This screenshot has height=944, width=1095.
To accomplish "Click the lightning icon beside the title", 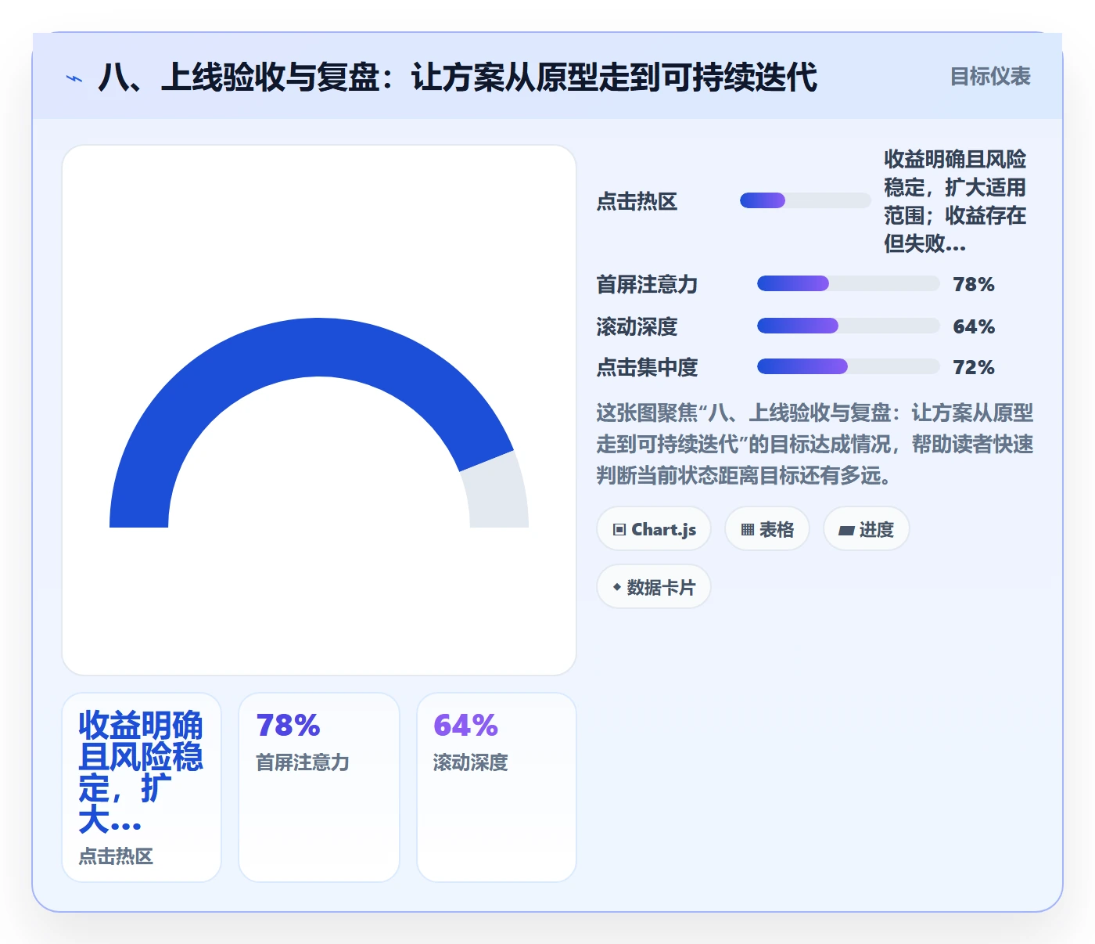I will [74, 78].
